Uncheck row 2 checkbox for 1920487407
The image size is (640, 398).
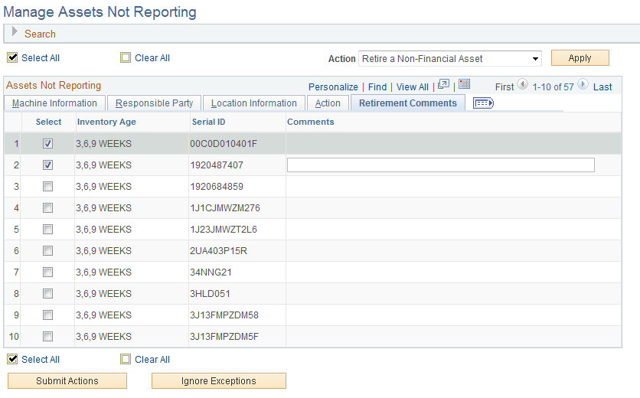47,165
